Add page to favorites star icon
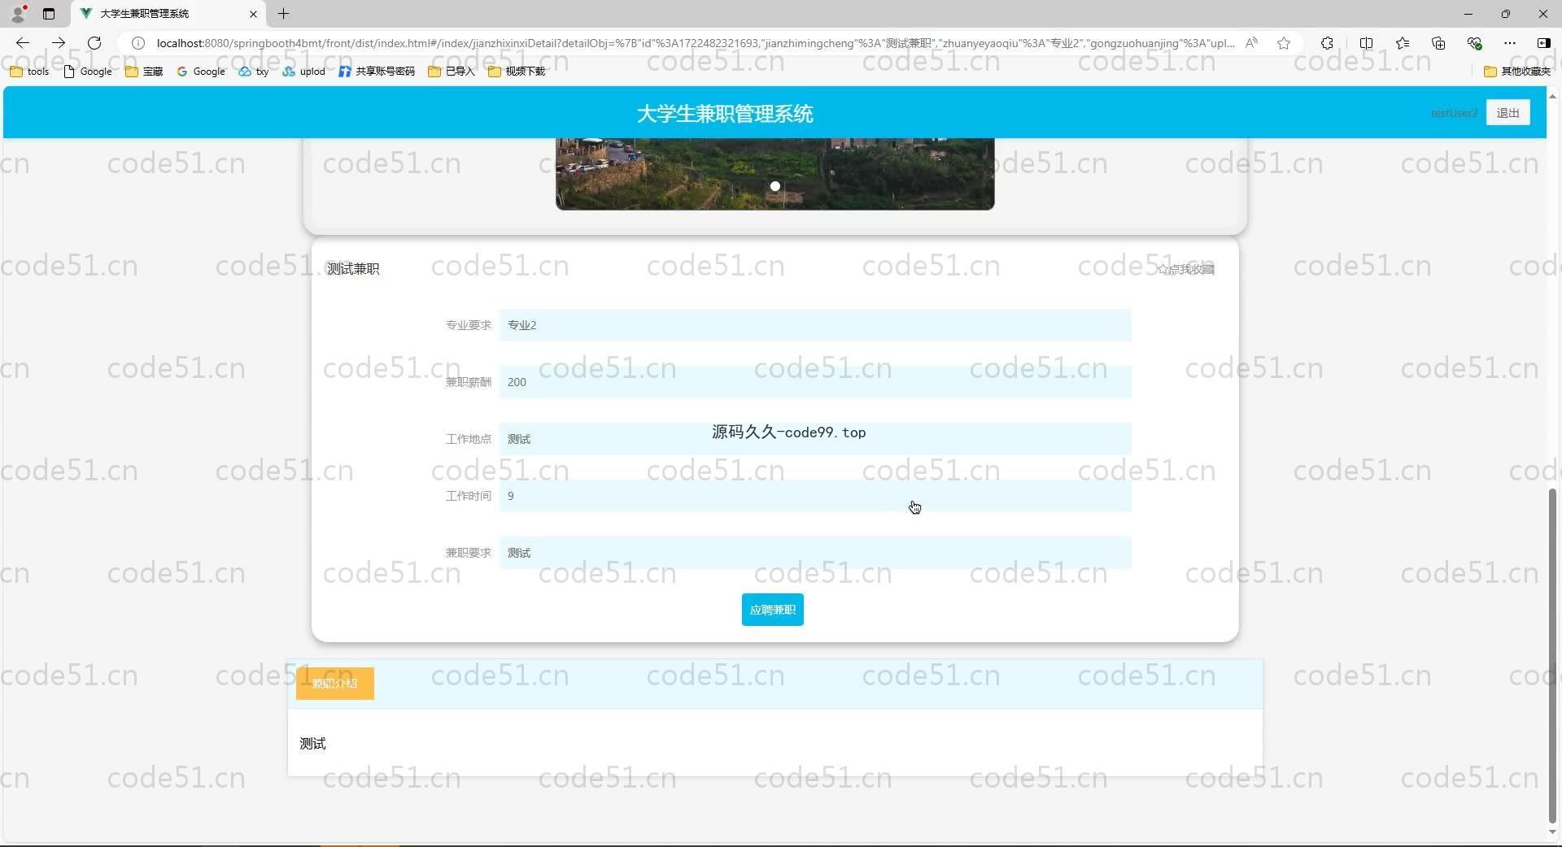The width and height of the screenshot is (1562, 847). [1284, 43]
